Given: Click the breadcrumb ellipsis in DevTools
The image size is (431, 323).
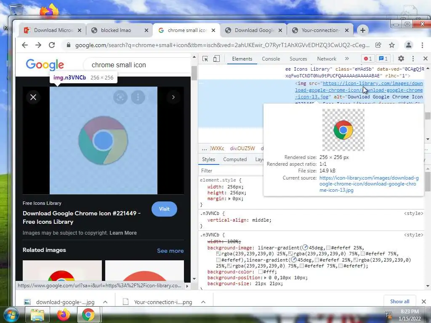Looking at the screenshot, I should 204,148.
